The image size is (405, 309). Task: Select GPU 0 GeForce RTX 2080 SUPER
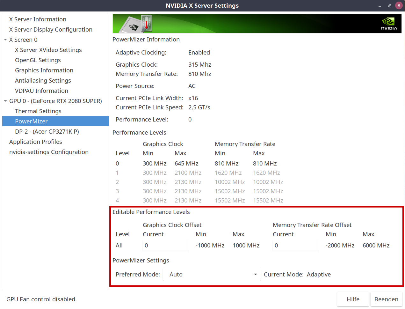click(55, 101)
